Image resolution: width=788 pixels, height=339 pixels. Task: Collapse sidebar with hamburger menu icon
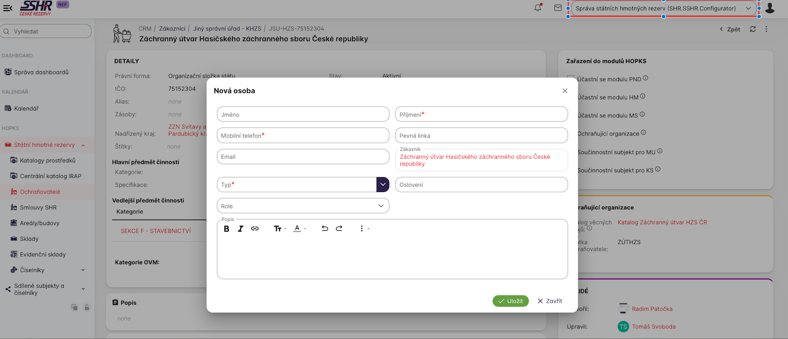click(x=8, y=8)
